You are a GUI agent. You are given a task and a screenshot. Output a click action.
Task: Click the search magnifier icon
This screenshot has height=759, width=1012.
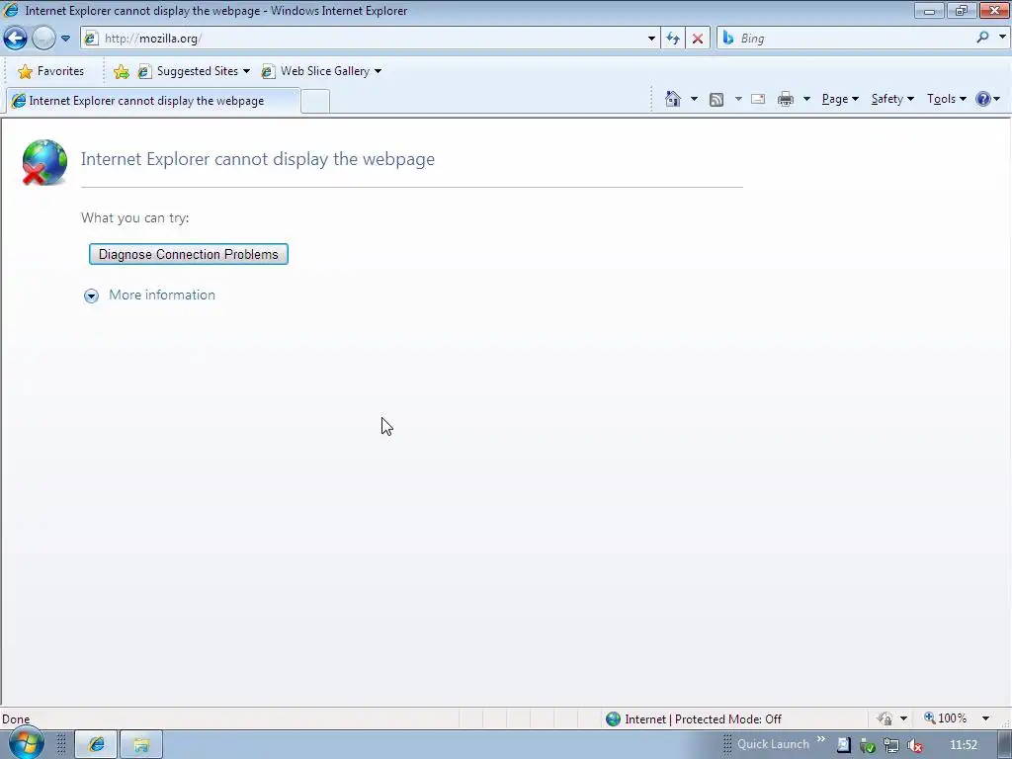[982, 38]
